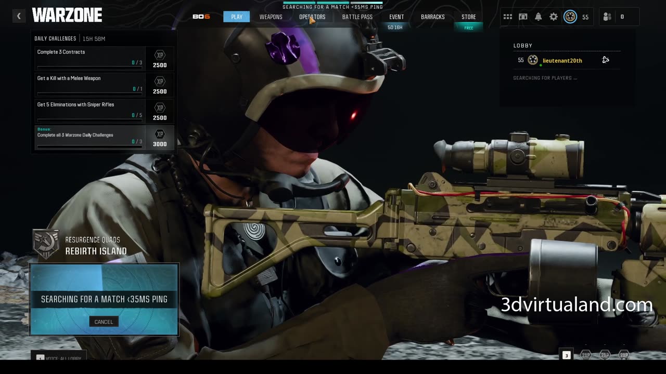Cancel the match search

(x=104, y=322)
